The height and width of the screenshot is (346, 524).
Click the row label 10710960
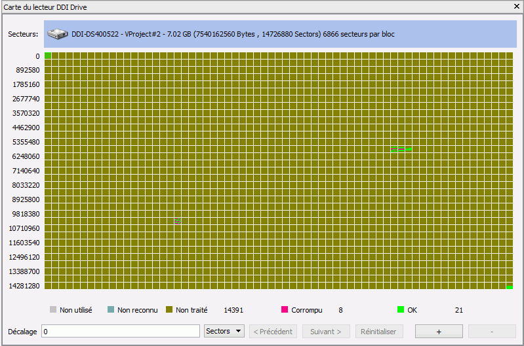(24, 228)
